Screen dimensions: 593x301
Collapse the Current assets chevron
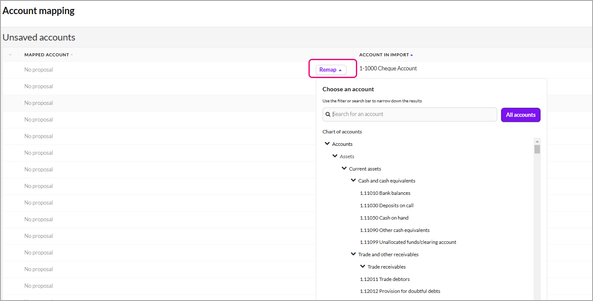[344, 169]
